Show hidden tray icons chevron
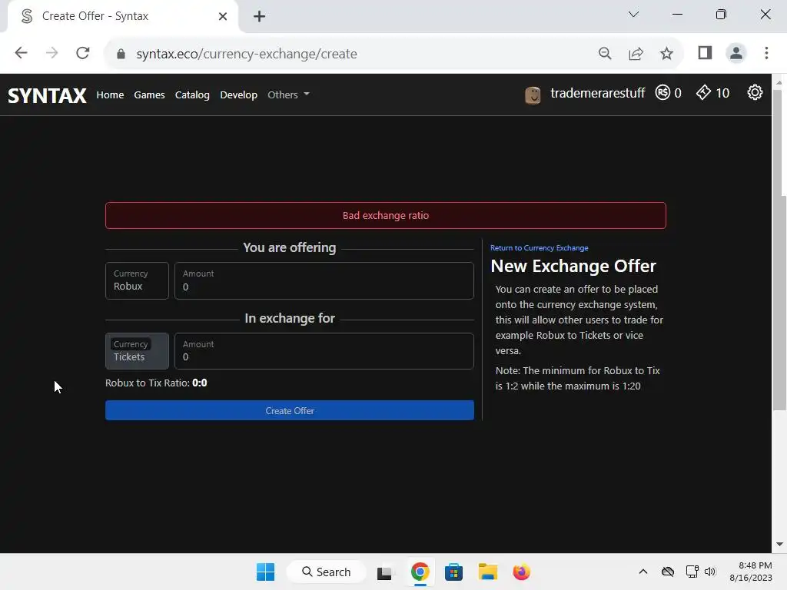This screenshot has height=590, width=787. (x=643, y=572)
